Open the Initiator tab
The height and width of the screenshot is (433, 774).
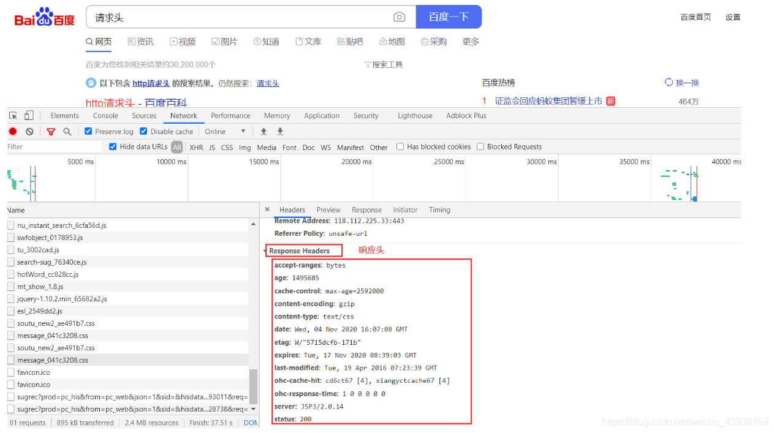(x=405, y=209)
